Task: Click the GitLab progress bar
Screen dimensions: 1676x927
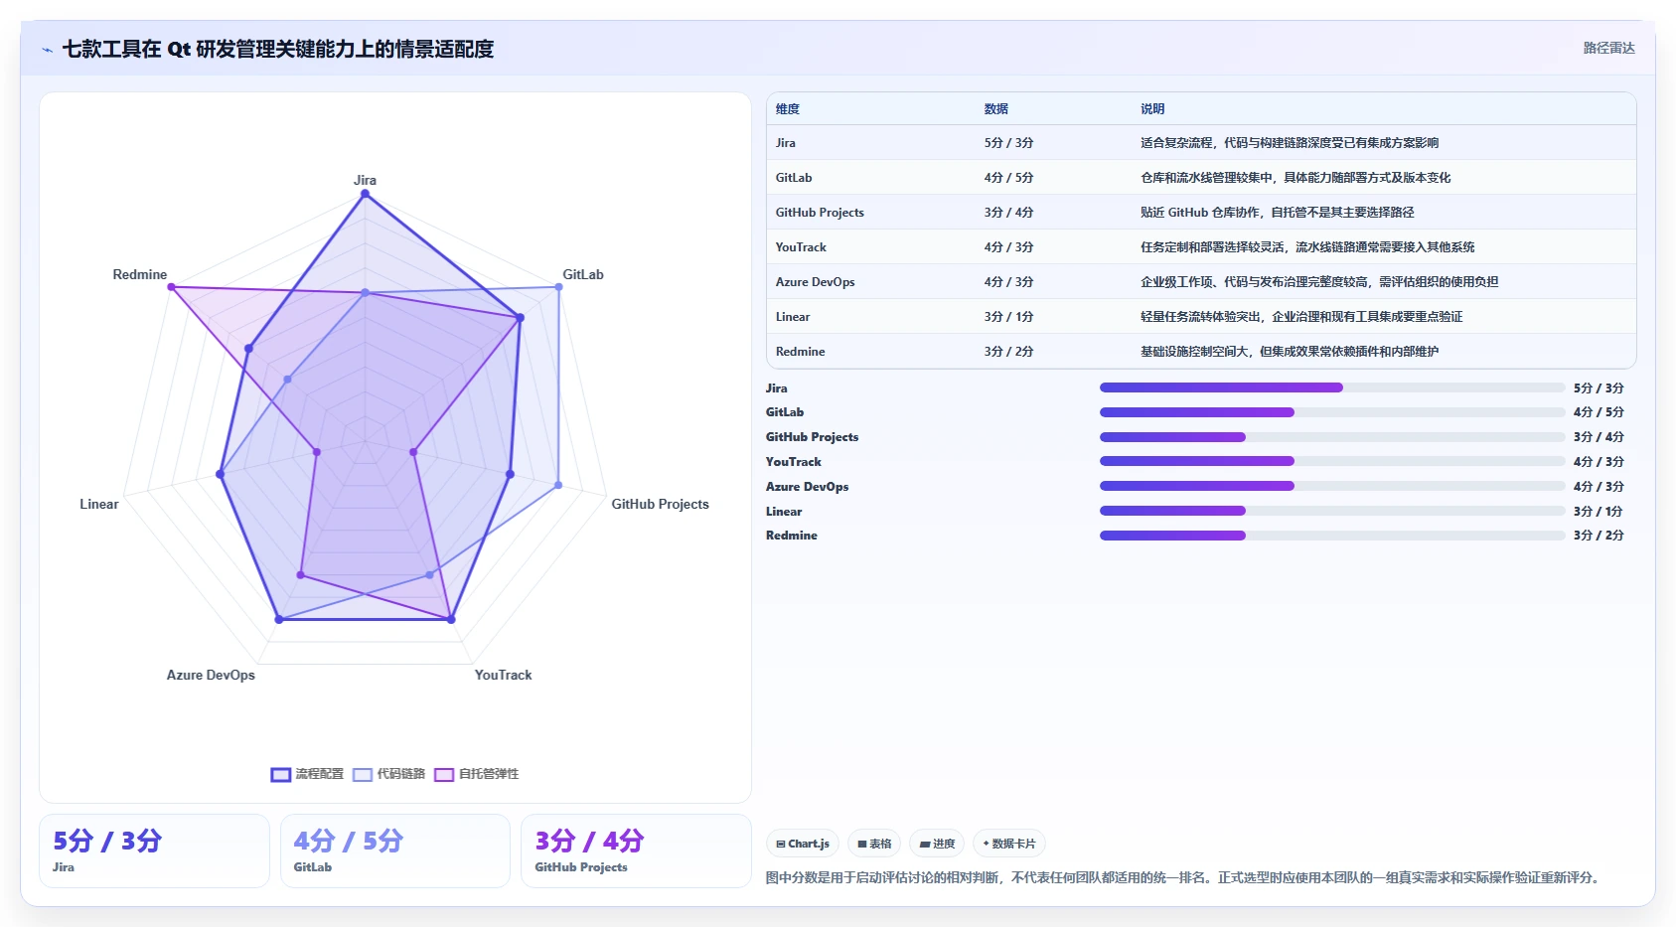Action: pos(1332,412)
